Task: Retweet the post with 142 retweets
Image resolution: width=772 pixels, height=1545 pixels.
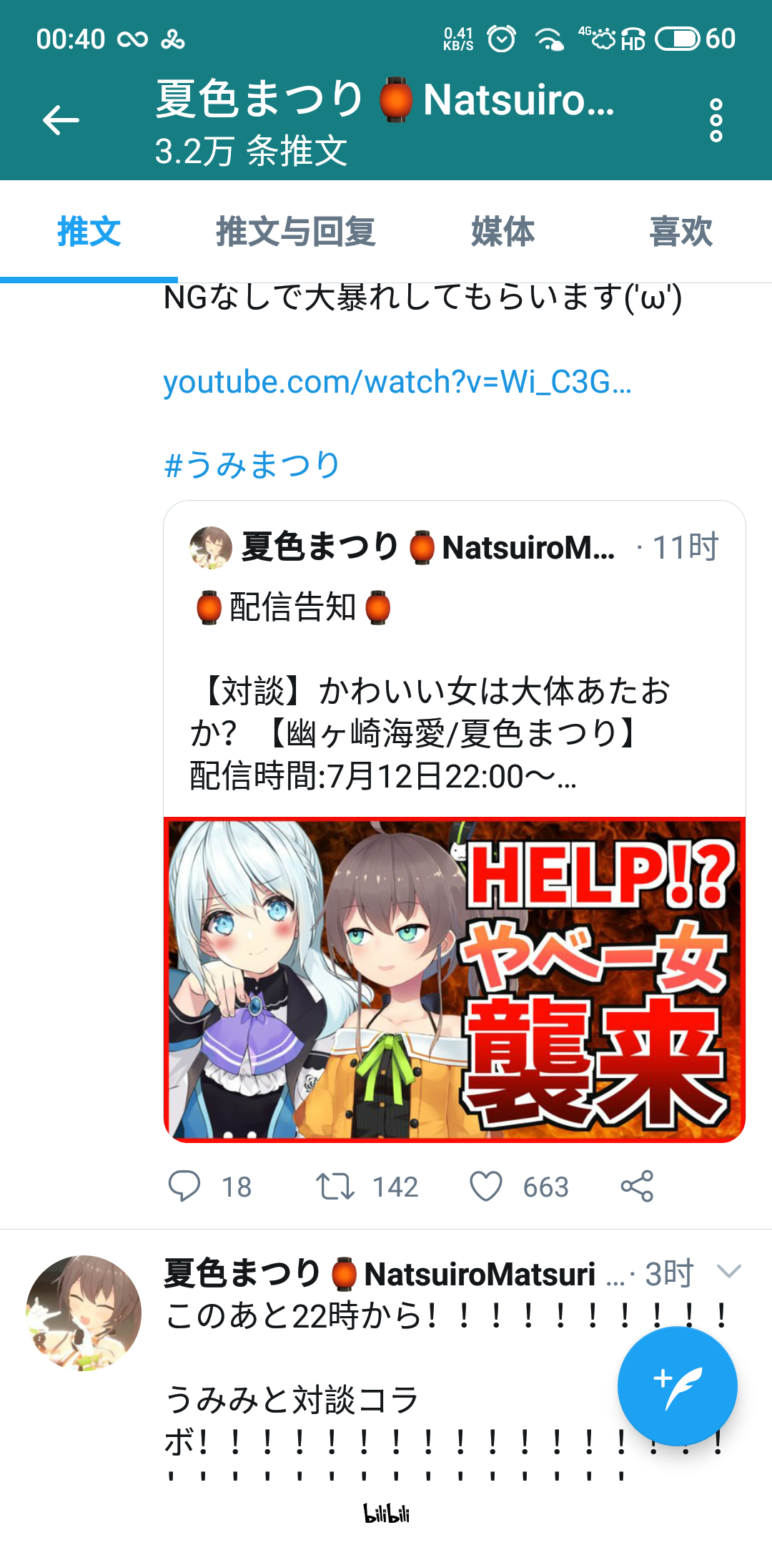Action: 335,1186
